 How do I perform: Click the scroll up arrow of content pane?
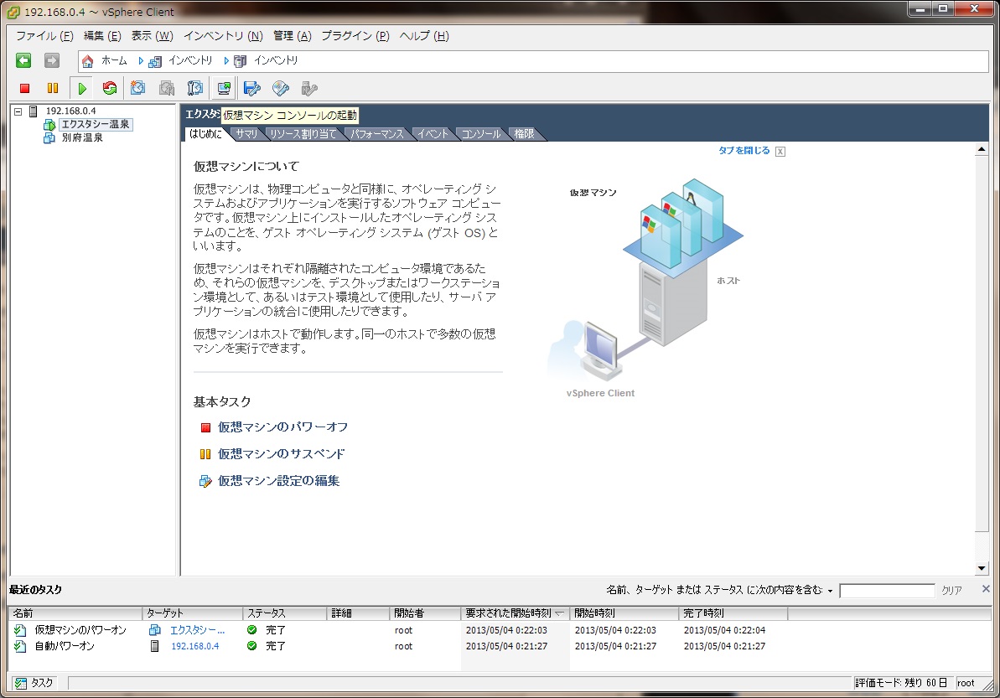(982, 149)
